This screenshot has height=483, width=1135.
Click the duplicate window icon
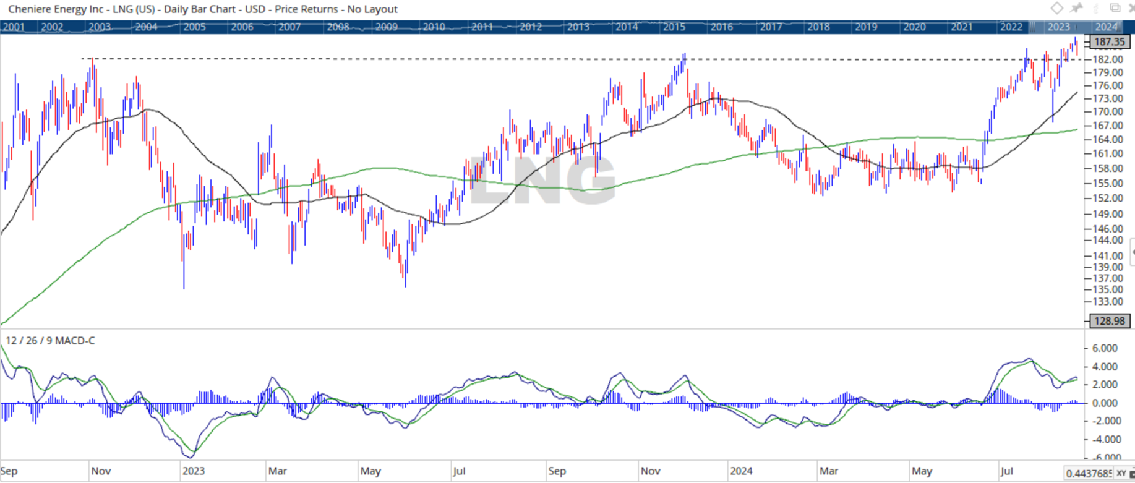pos(1115,8)
